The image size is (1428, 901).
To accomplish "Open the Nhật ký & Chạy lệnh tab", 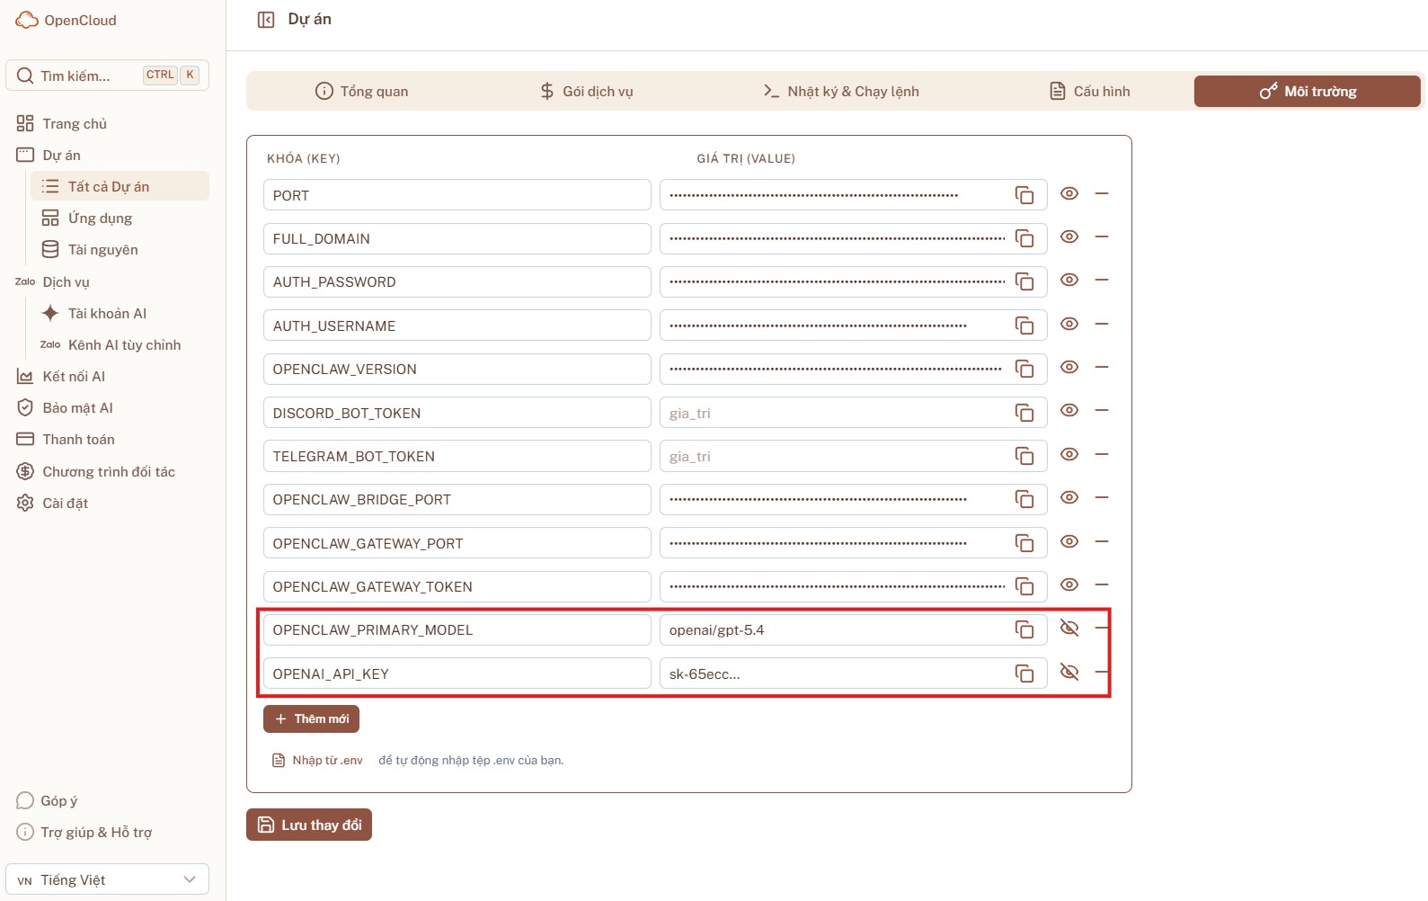I will (840, 92).
